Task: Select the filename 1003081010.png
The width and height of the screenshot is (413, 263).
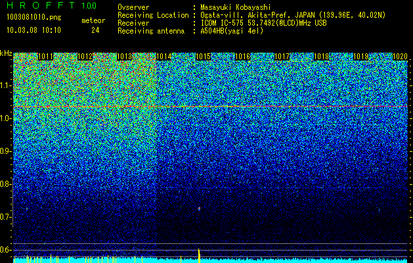Action: 34,18
